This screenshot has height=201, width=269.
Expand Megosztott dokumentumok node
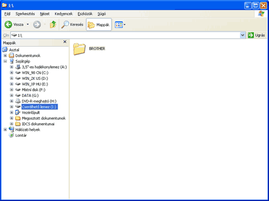pos(11,118)
